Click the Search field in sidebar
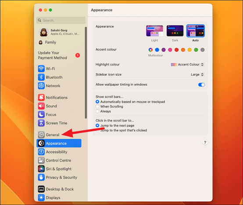The height and width of the screenshot is (205, 243). pos(61,20)
